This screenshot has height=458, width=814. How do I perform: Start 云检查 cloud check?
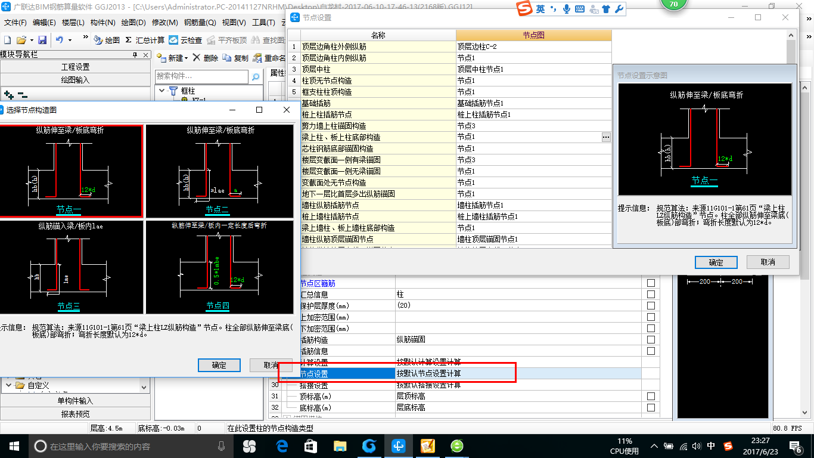point(185,40)
